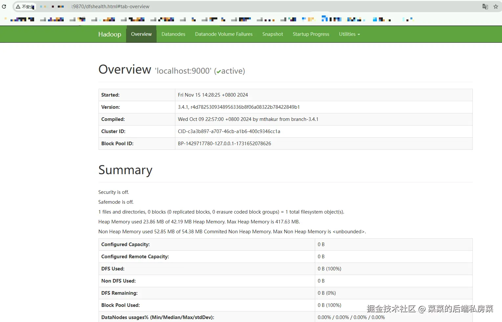Image resolution: width=502 pixels, height=322 pixels.
Task: Switch to the Datanodes tab
Action: click(173, 34)
